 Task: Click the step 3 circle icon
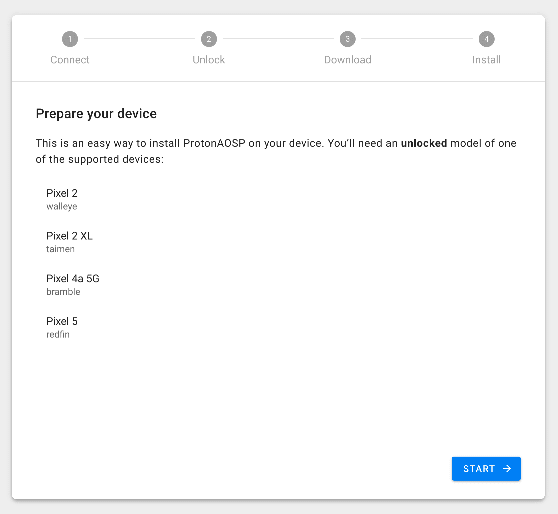[x=347, y=39]
